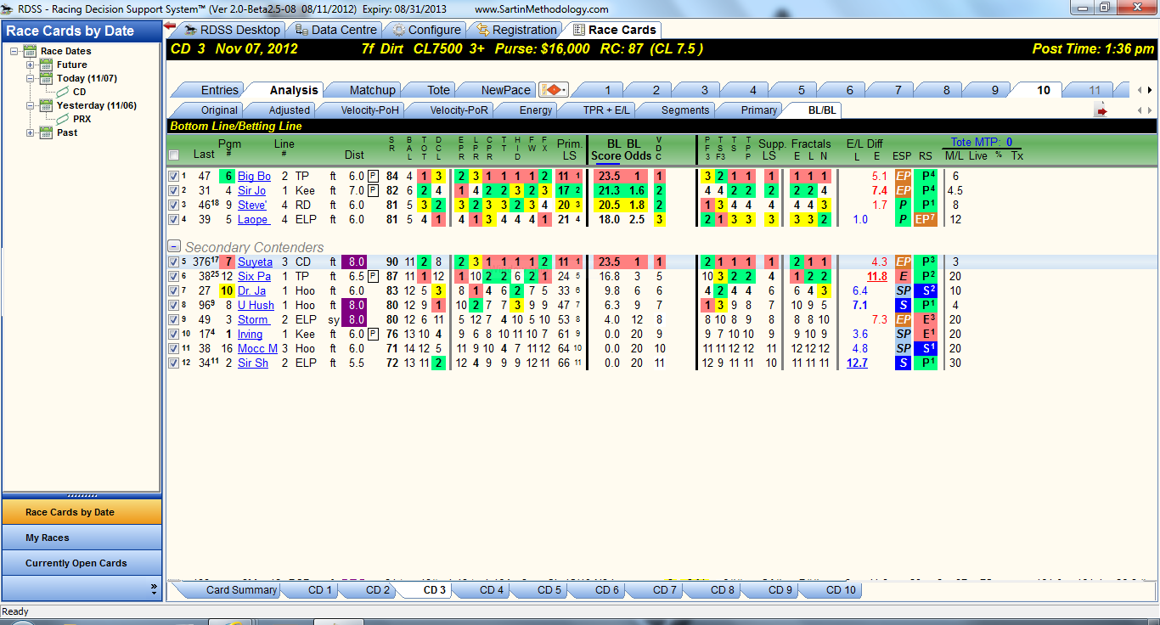This screenshot has width=1160, height=625.
Task: Open the Data Centre tab
Action: coord(335,30)
